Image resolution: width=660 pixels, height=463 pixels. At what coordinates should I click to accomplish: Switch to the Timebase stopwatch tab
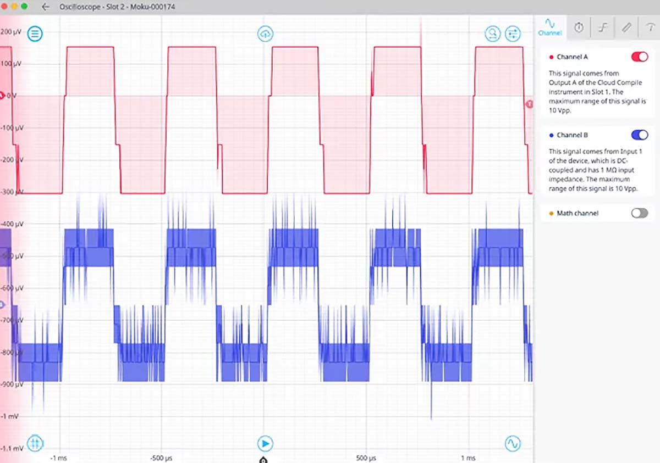coord(579,27)
